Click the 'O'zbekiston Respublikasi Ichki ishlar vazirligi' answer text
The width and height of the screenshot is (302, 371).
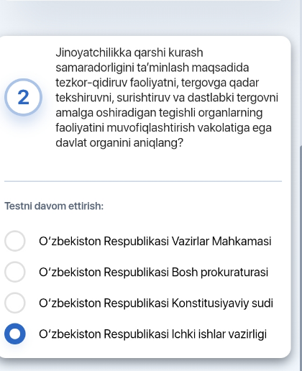point(152,334)
